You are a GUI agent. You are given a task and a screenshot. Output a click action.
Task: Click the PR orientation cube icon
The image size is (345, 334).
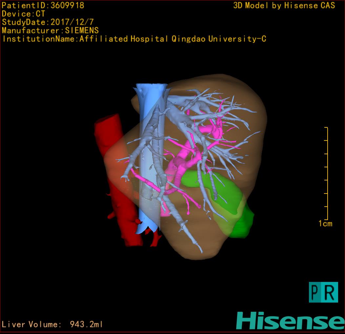[x=323, y=292]
